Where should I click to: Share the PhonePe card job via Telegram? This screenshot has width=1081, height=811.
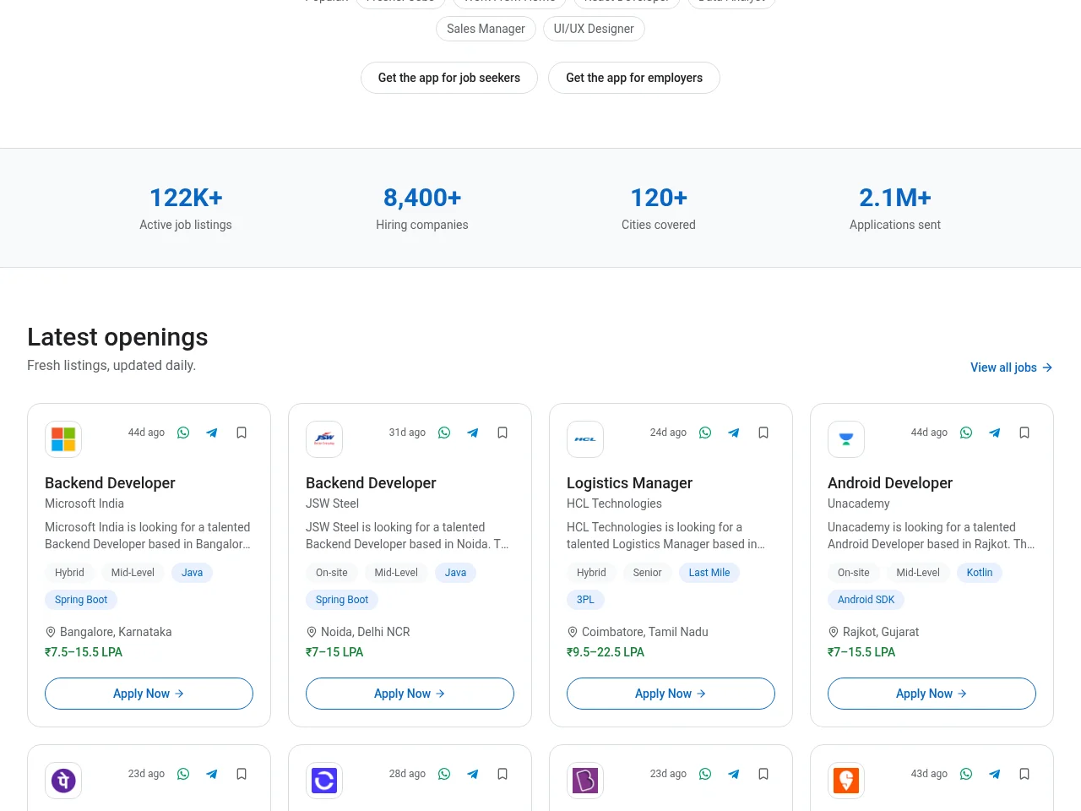(x=212, y=774)
